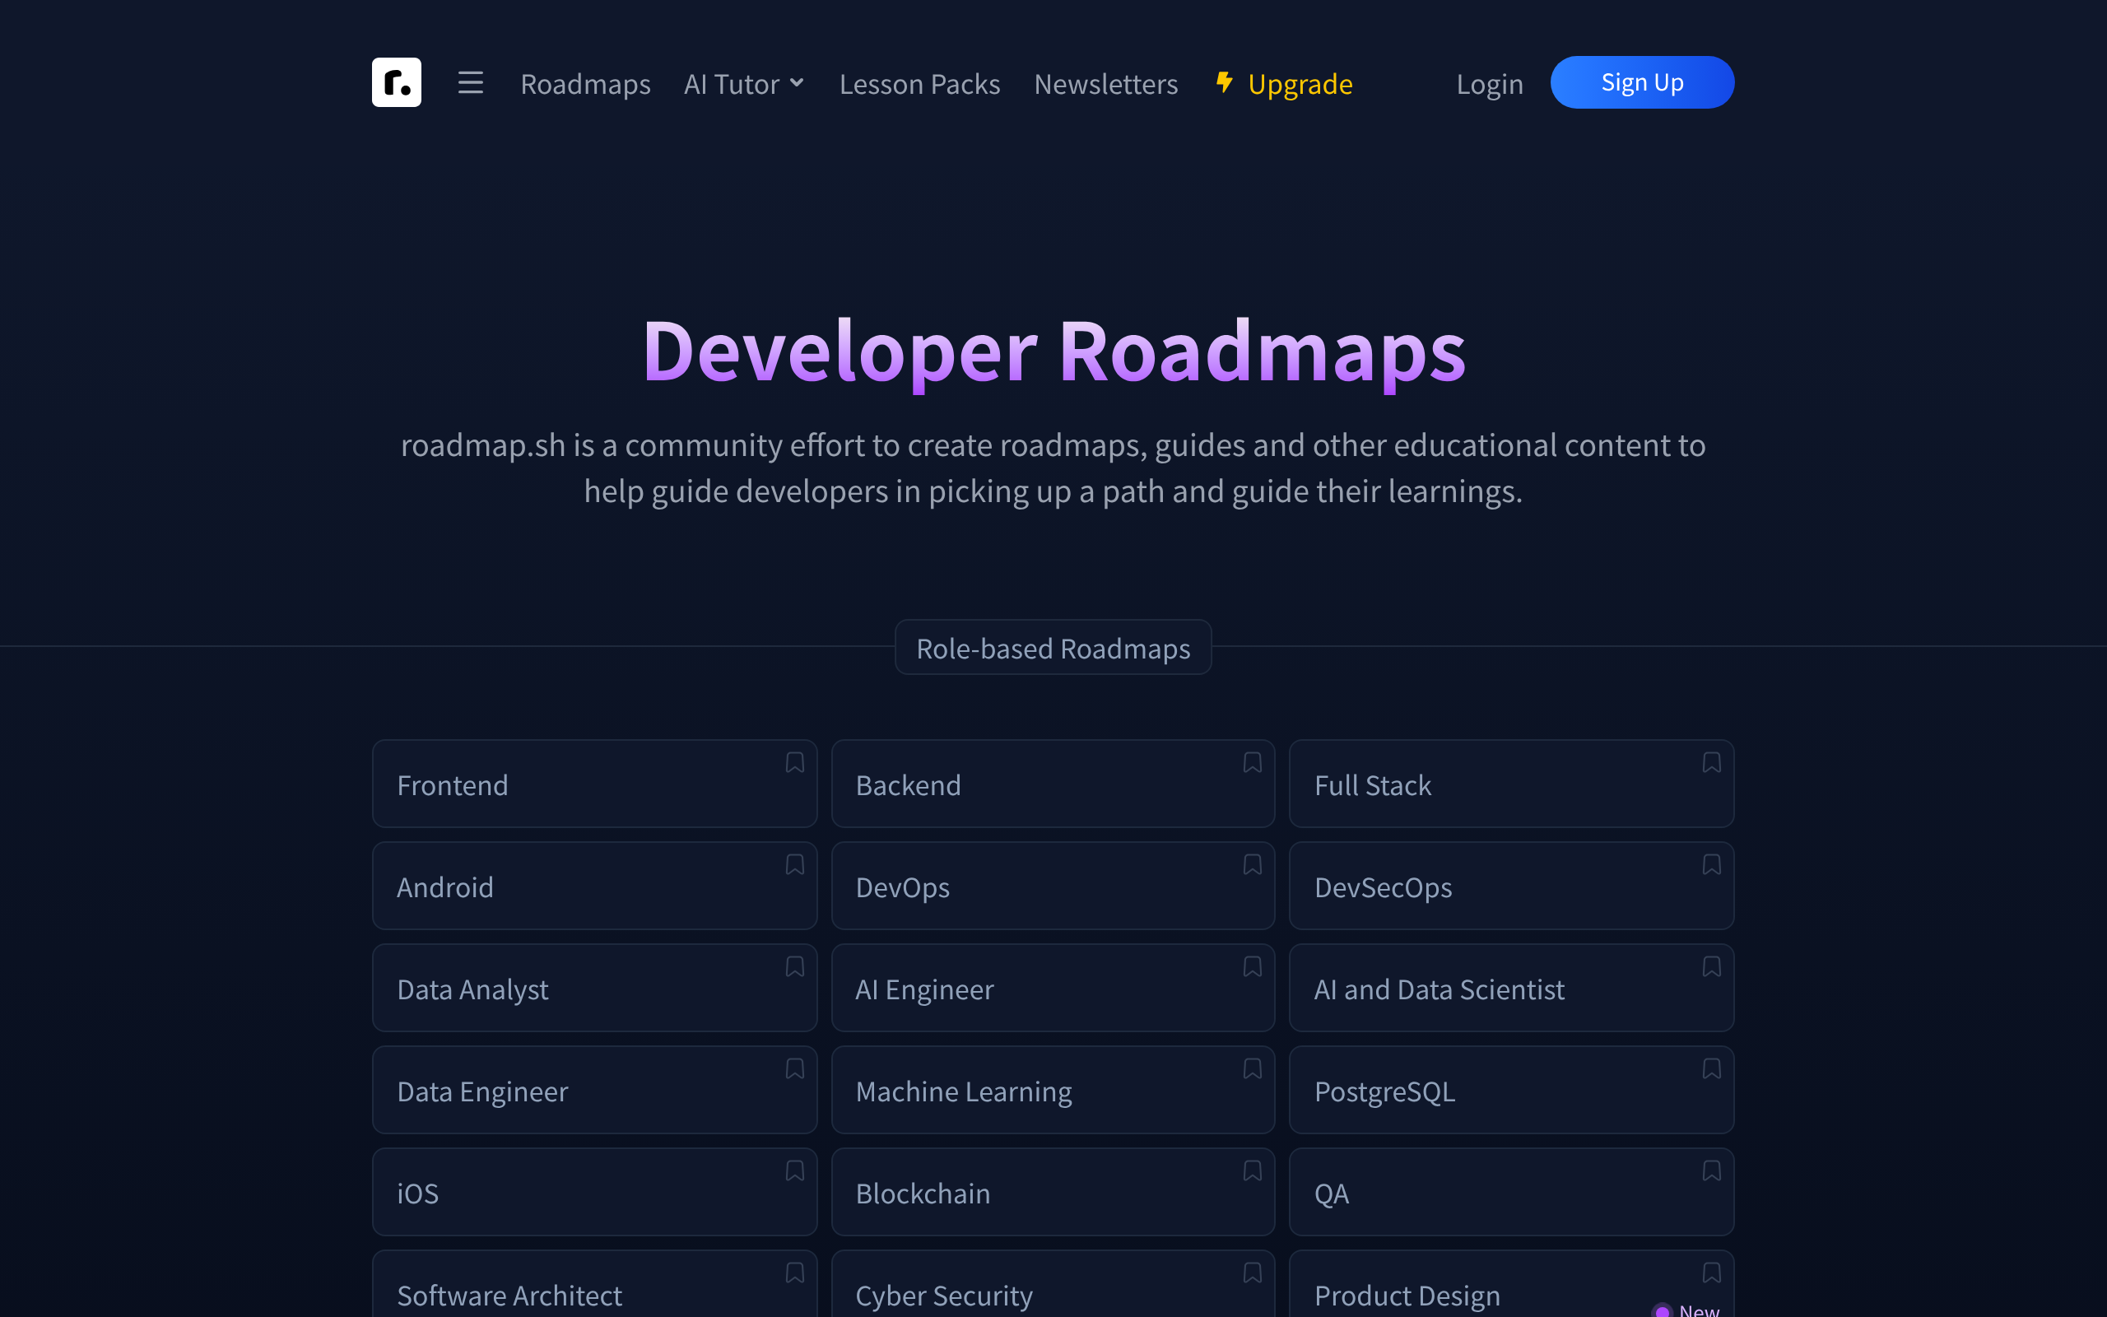Bookmark the Cyber Security roadmap
This screenshot has height=1317, width=2107.
coord(1252,1272)
